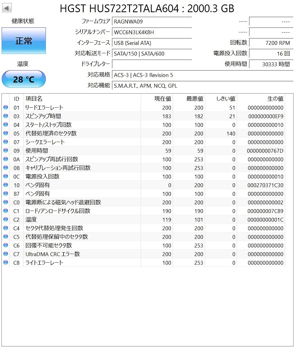Viewport: 295px width, 347px height.
Task: Select the シリアルナンバー field showing WCC6N3LK4K8H
Action: point(152,32)
